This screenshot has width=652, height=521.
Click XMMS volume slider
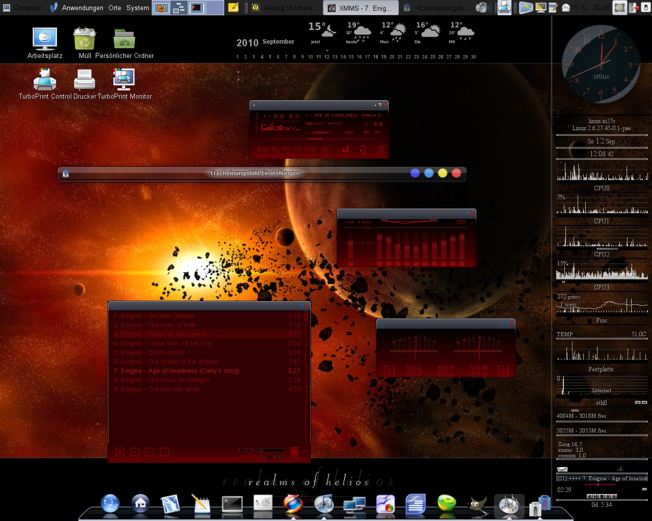coord(320,132)
